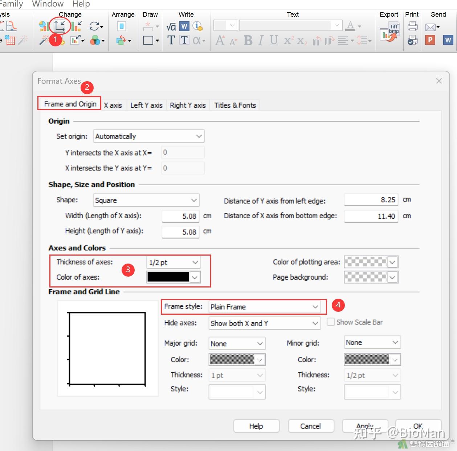Click the Send by email envelope icon
Screen dimensions: 457x451
[x=431, y=27]
